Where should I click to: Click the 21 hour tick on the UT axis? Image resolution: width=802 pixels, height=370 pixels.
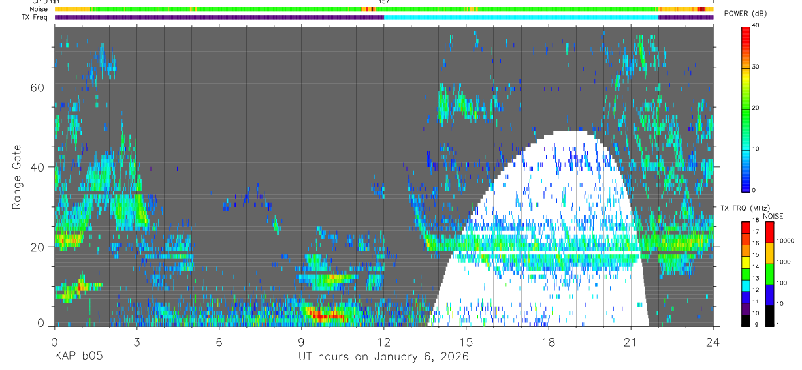pos(631,341)
